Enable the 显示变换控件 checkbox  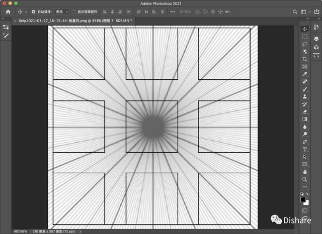73,12
